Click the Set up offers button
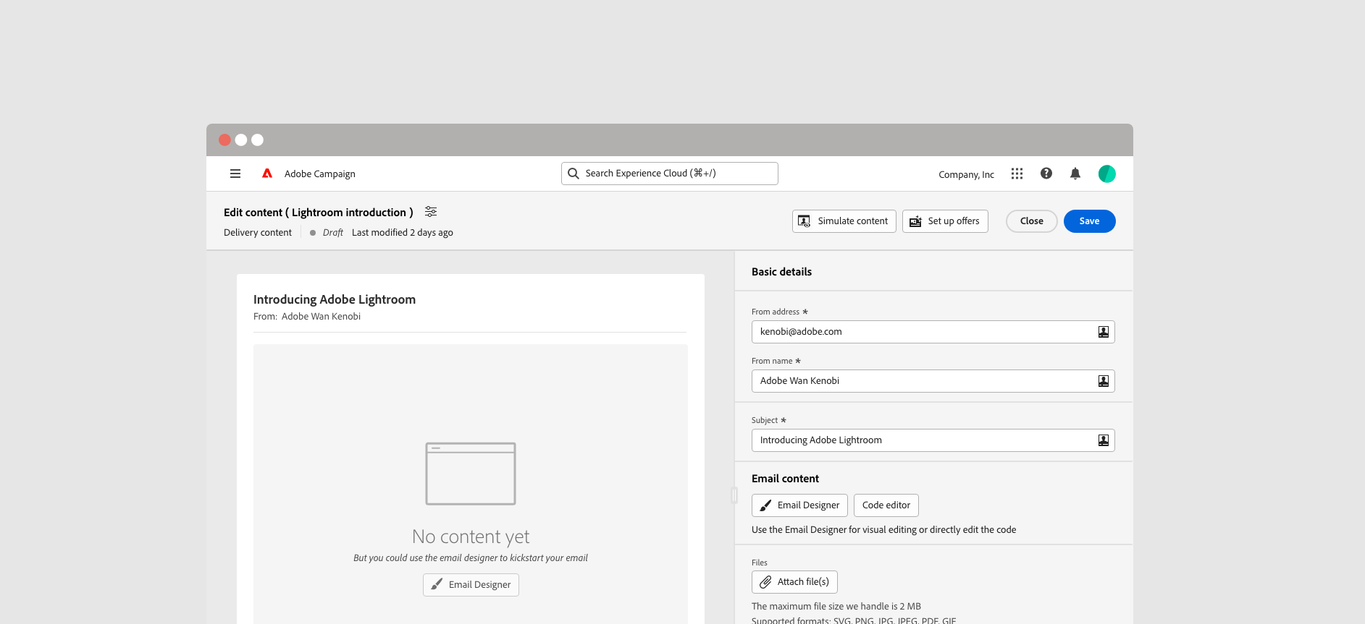 tap(945, 221)
